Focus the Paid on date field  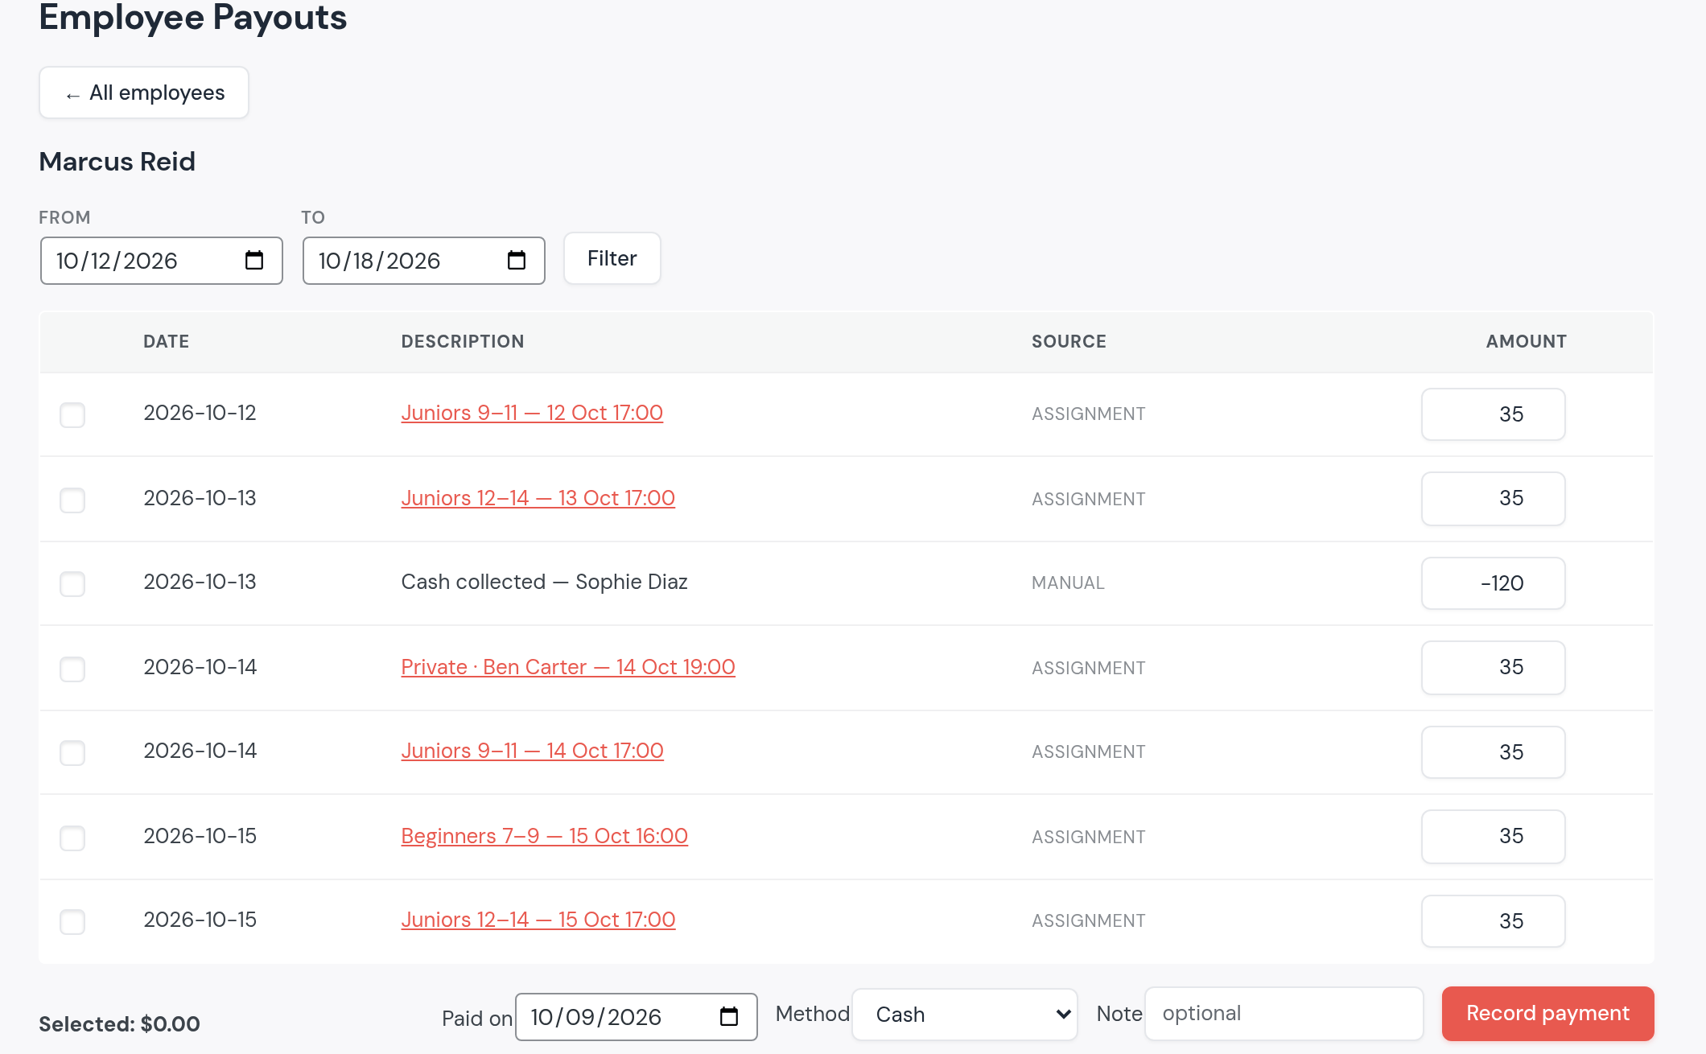637,1017
